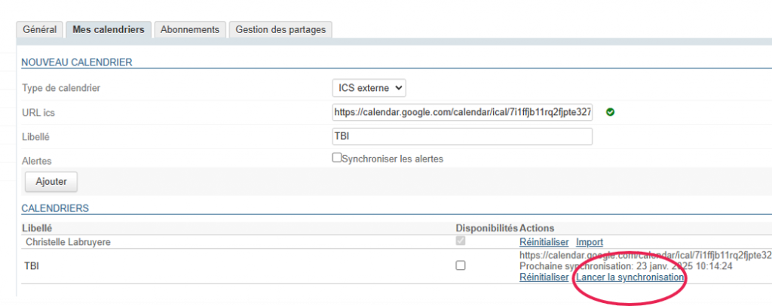Open the Import link for Christelle Labruyere
The width and height of the screenshot is (772, 306).
590,242
